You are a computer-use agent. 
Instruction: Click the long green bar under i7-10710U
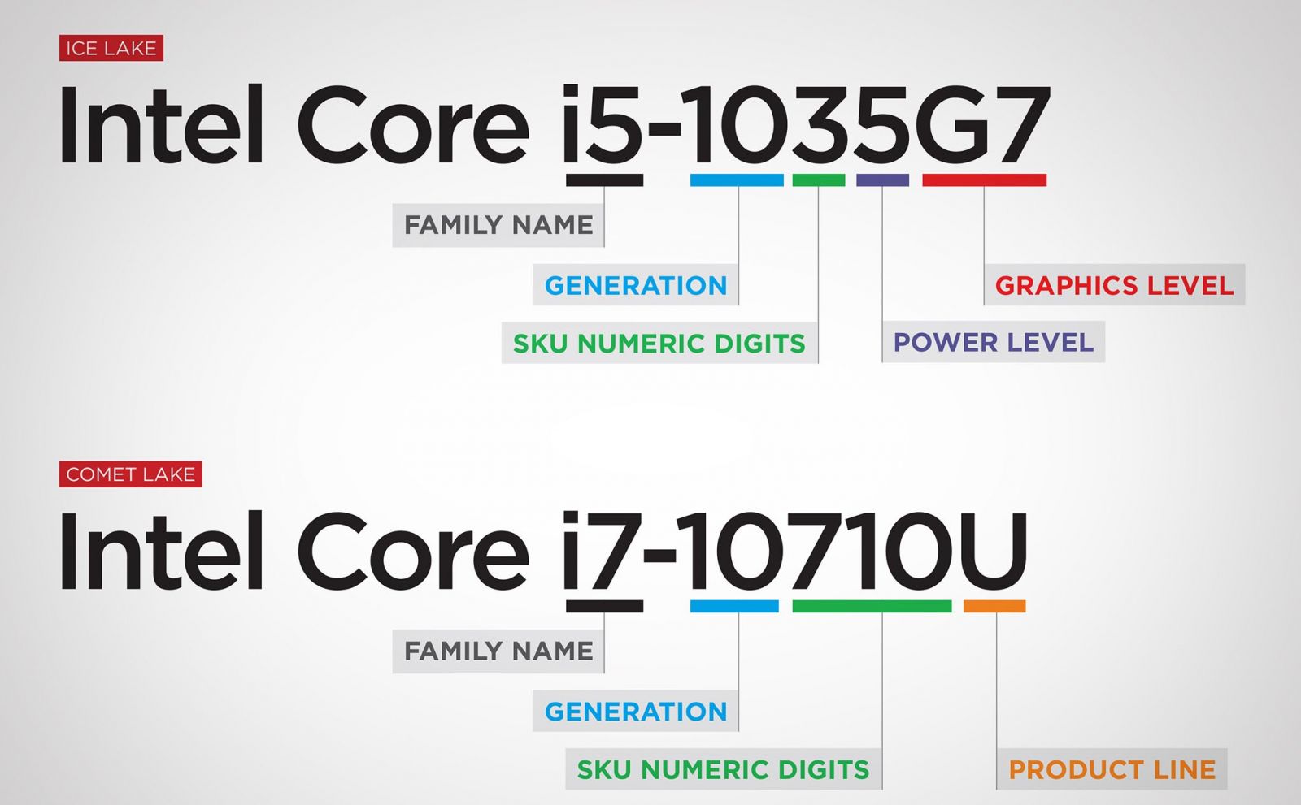(872, 606)
